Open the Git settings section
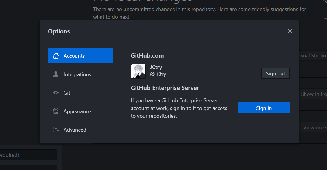The width and height of the screenshot is (327, 170). [x=67, y=93]
